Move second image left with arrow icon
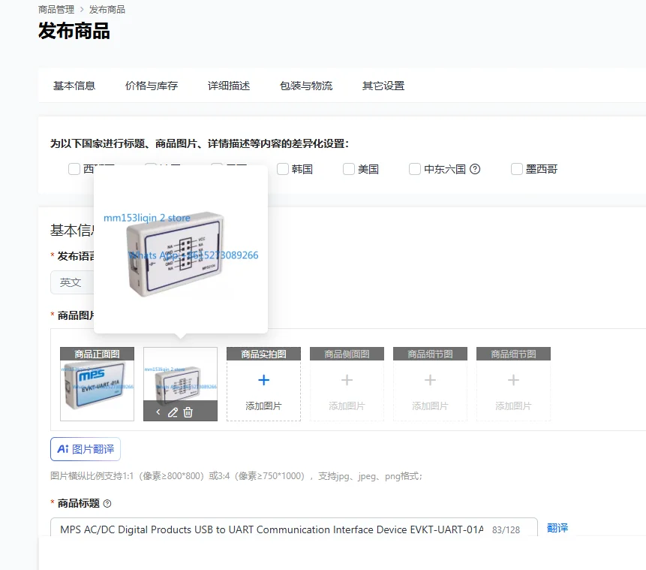The height and width of the screenshot is (570, 646). 158,412
